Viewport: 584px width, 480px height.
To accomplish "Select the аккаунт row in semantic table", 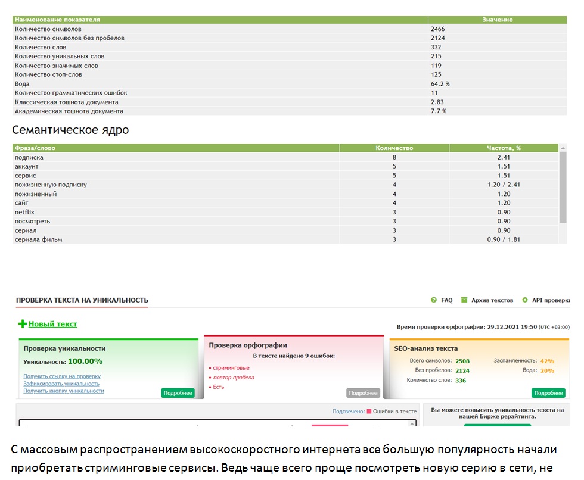I will point(285,166).
